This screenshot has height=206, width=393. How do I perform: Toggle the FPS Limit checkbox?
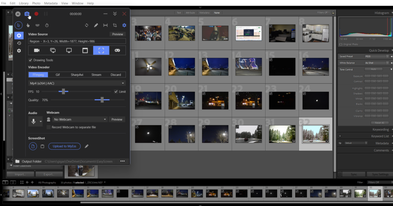pos(116,92)
